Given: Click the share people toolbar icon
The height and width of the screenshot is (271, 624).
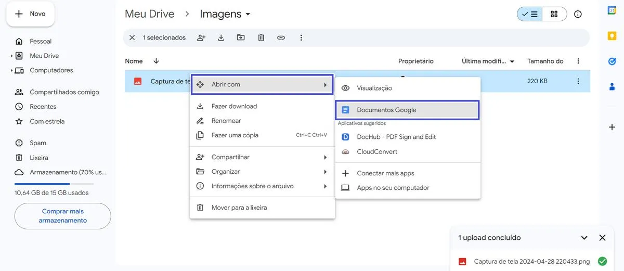Looking at the screenshot, I should click(x=201, y=37).
